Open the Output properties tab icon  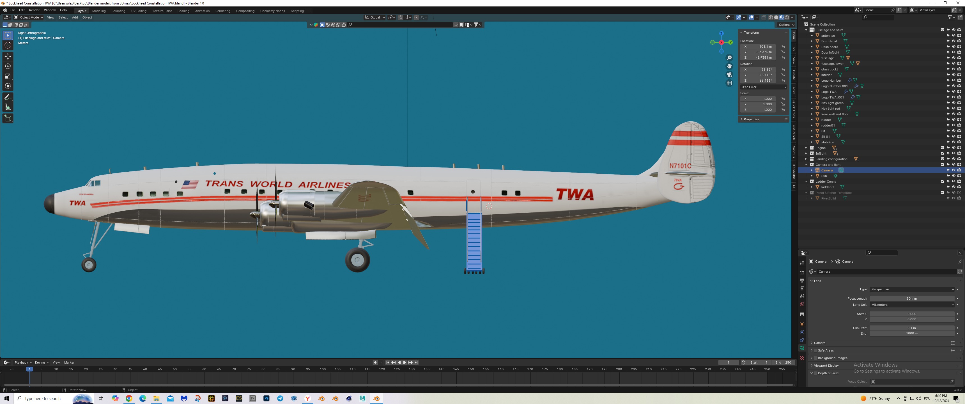pyautogui.click(x=802, y=280)
